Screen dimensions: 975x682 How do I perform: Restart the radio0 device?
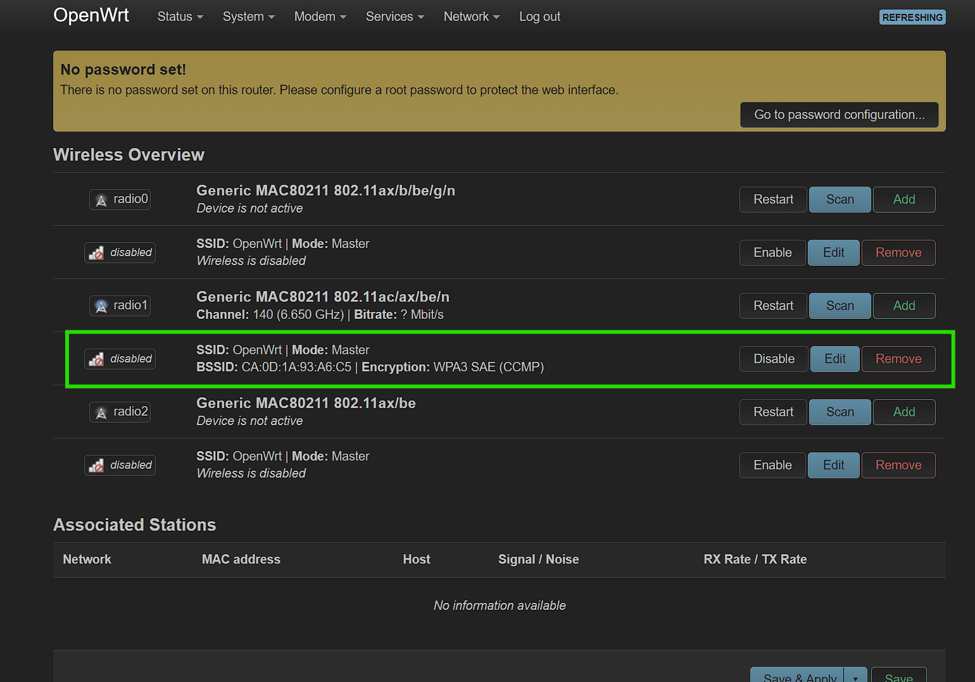(773, 199)
